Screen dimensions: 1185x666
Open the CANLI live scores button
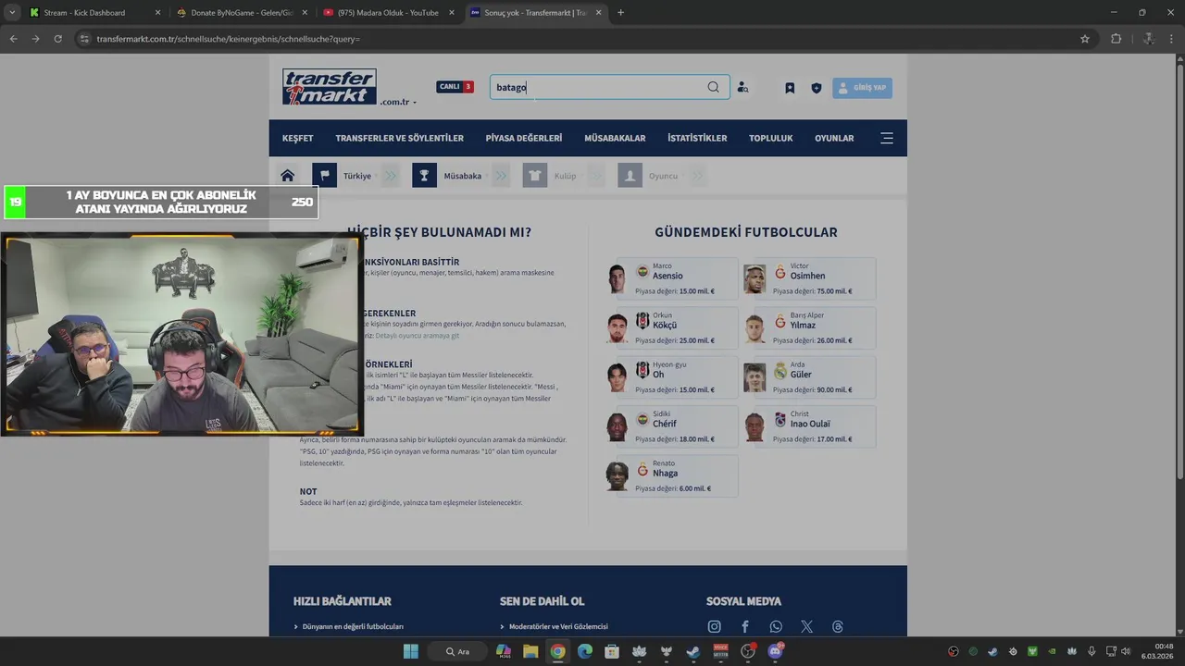[455, 87]
